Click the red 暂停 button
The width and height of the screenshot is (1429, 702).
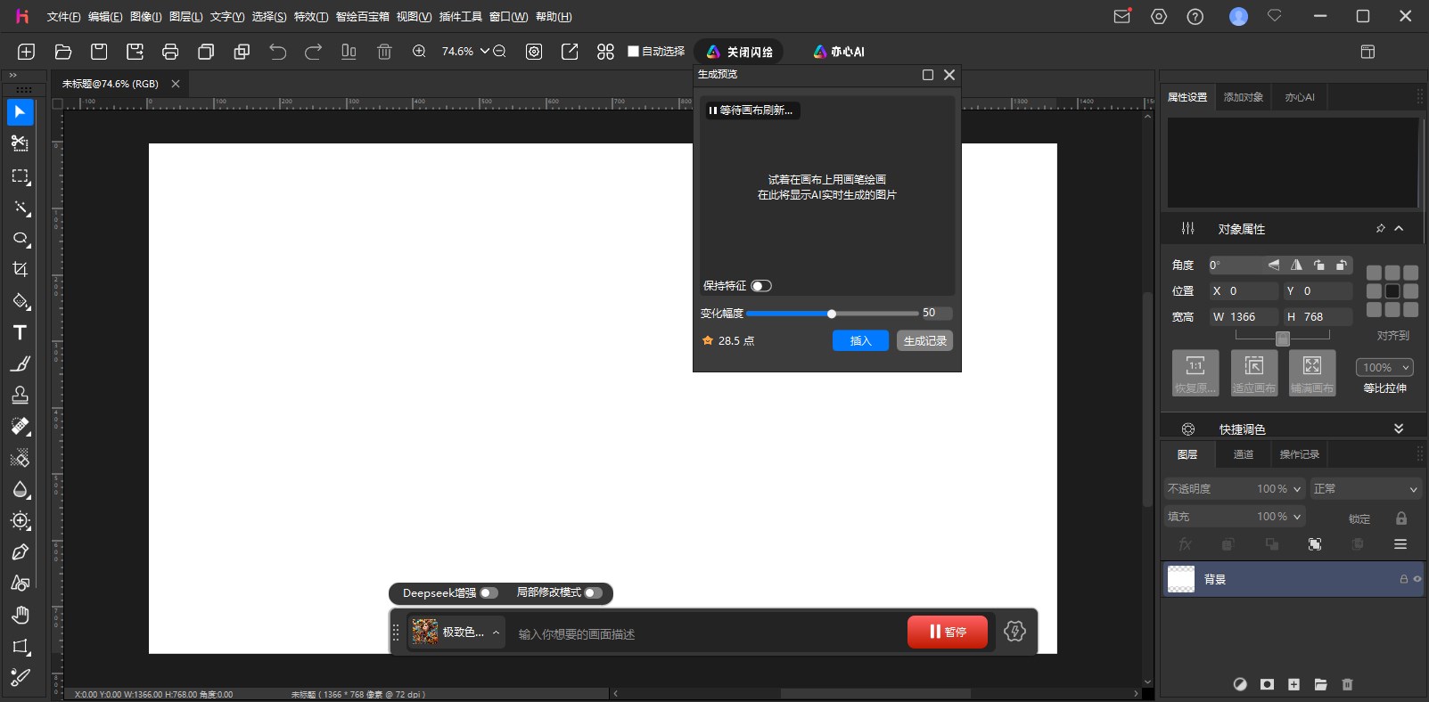[x=948, y=632]
